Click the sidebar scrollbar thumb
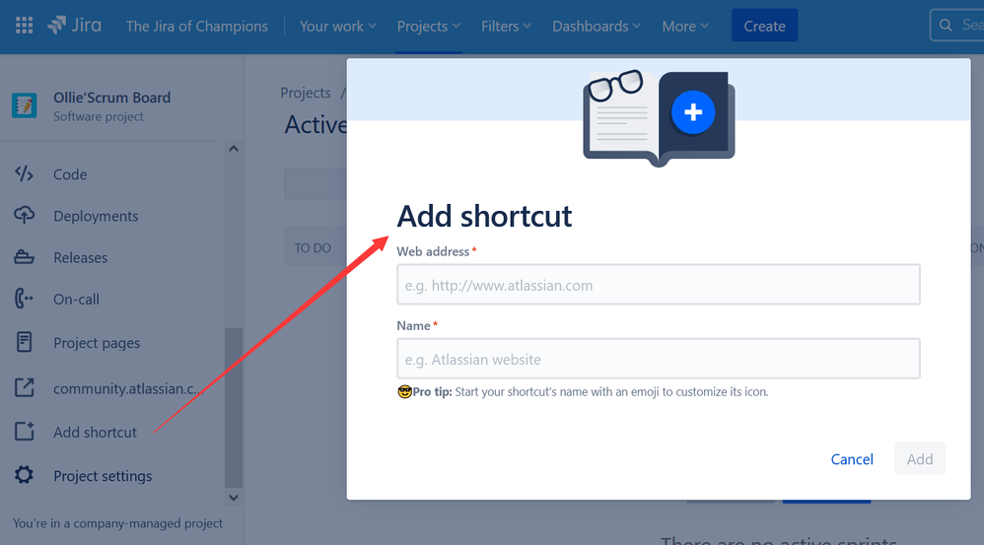Screen dimensions: 984x545 pos(234,408)
